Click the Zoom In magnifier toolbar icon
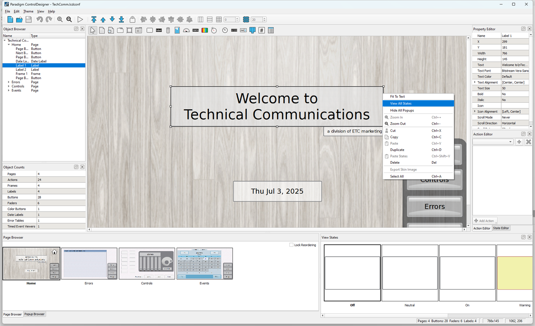535x326 pixels. click(x=60, y=19)
